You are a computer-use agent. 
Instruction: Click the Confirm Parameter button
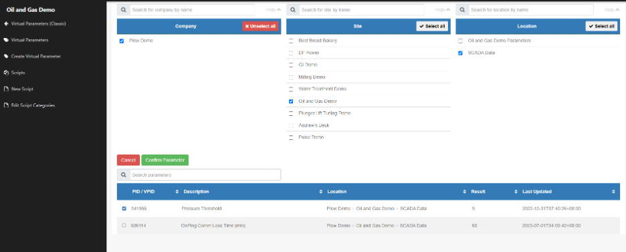point(165,160)
